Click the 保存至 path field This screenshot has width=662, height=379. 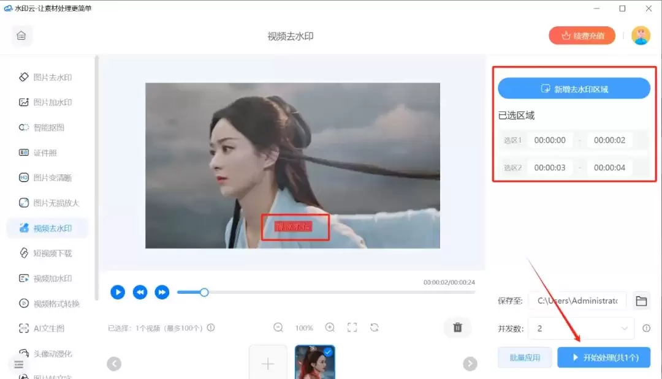coord(577,301)
